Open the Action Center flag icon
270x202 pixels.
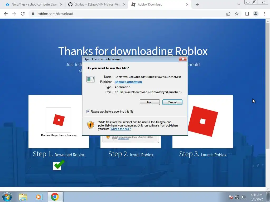pyautogui.click(x=230, y=197)
